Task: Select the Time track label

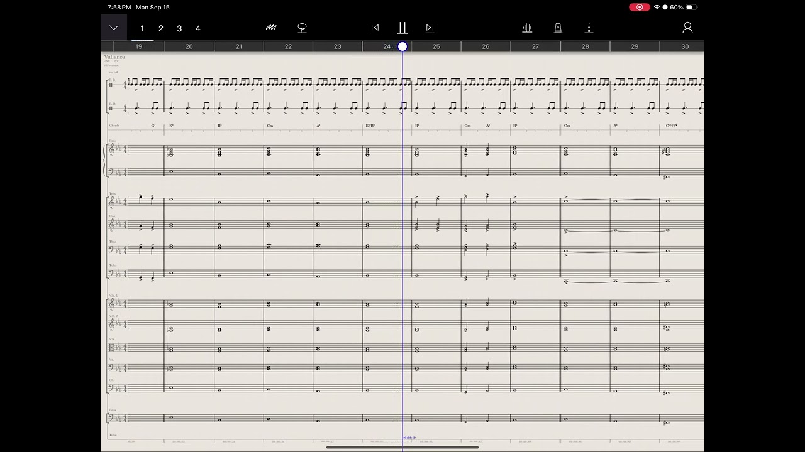Action: tap(113, 434)
